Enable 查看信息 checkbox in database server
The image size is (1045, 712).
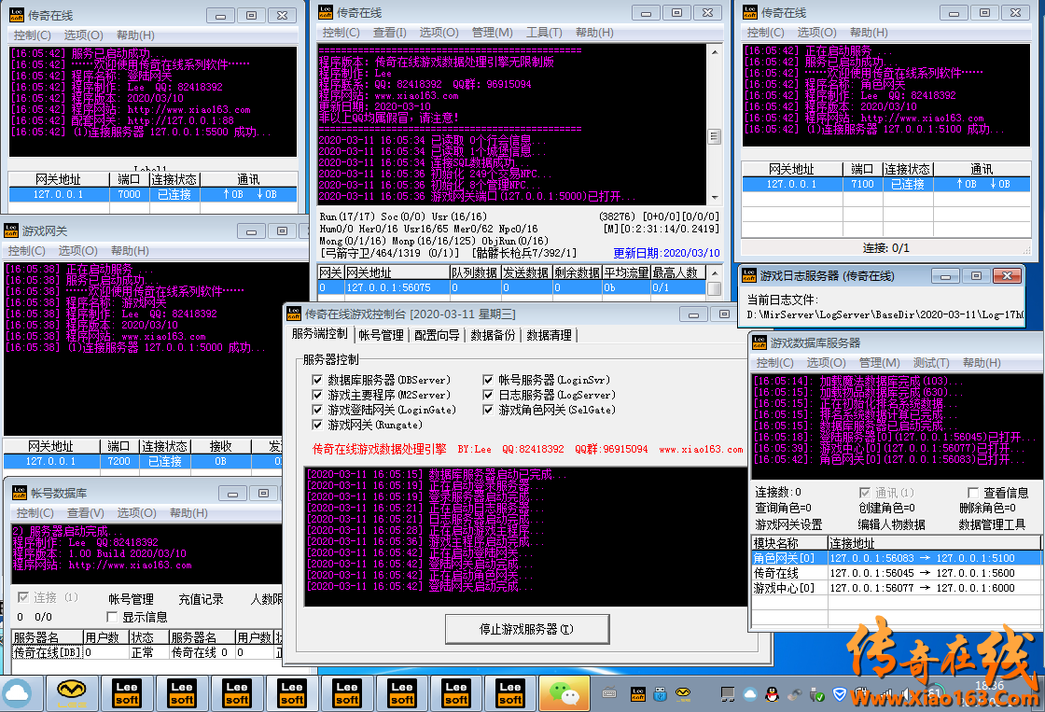(972, 492)
